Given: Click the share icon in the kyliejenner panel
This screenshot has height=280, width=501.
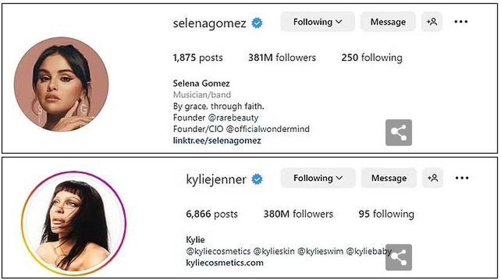Looking at the screenshot, I should 398,257.
